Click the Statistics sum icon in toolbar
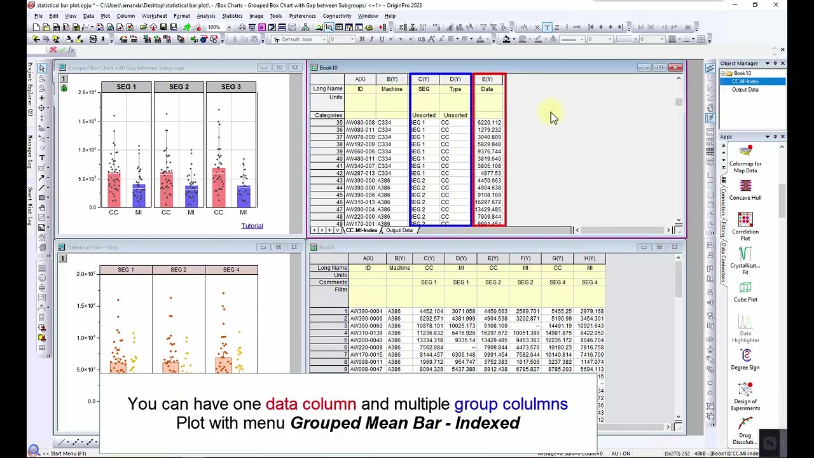Image resolution: width=814 pixels, height=458 pixels. tap(403, 27)
